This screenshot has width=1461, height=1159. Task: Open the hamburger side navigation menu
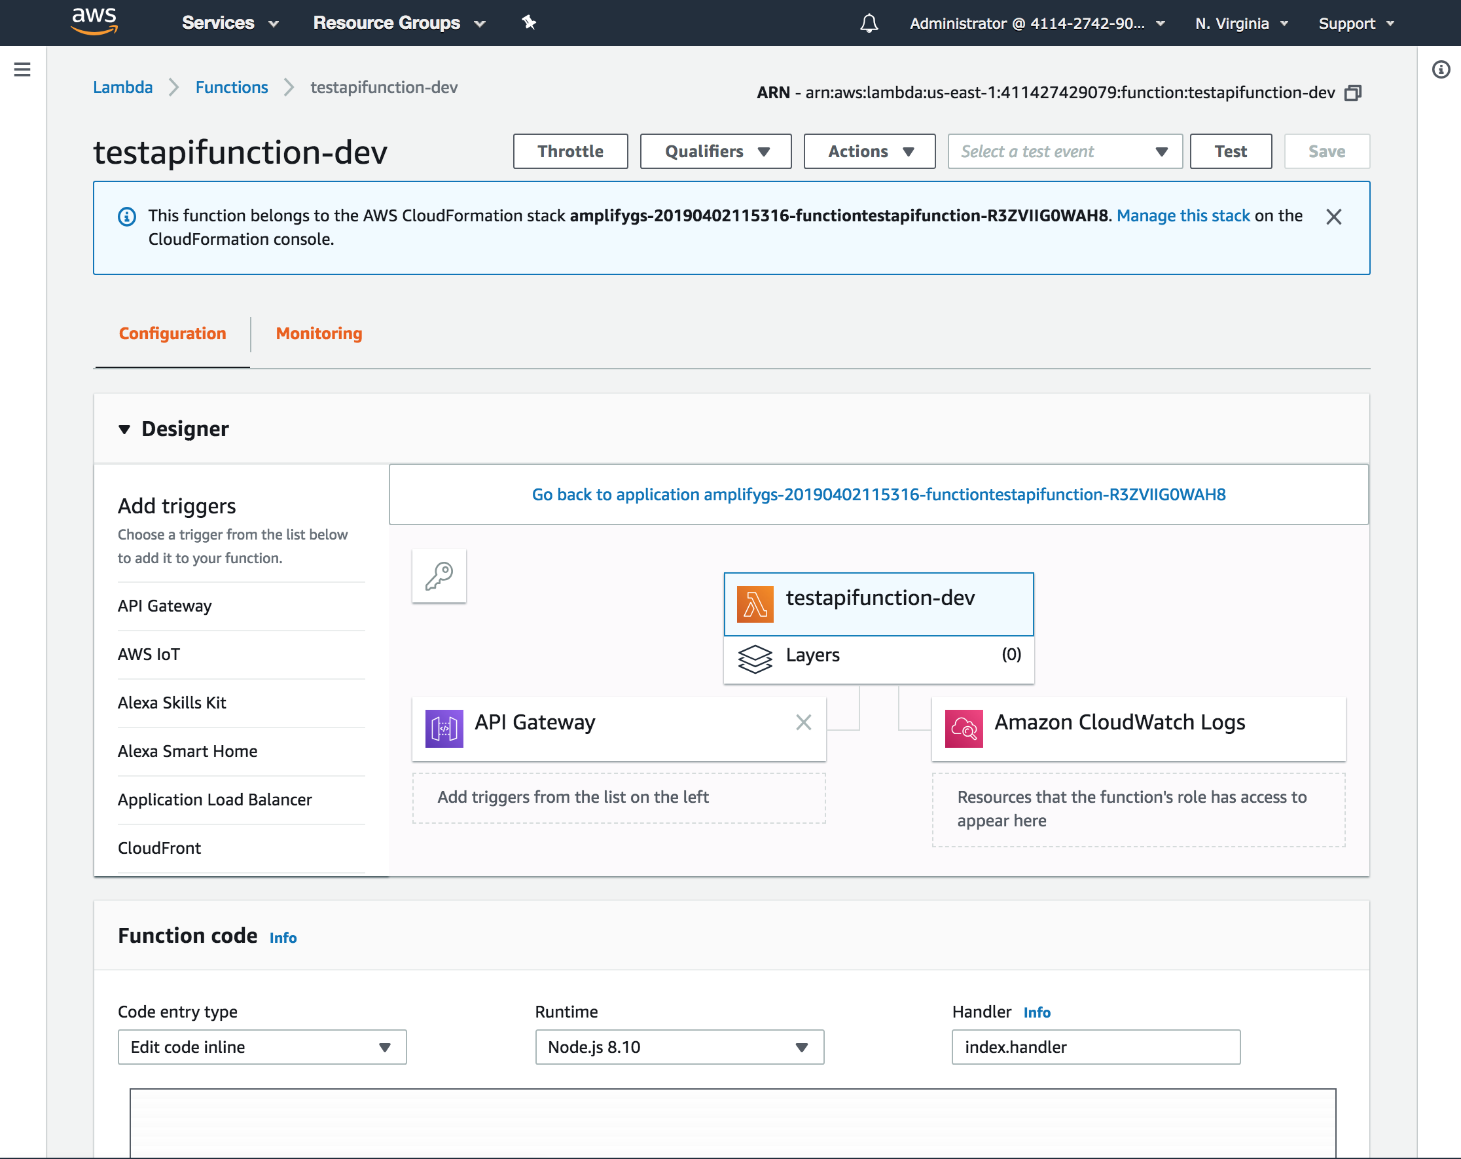click(22, 69)
